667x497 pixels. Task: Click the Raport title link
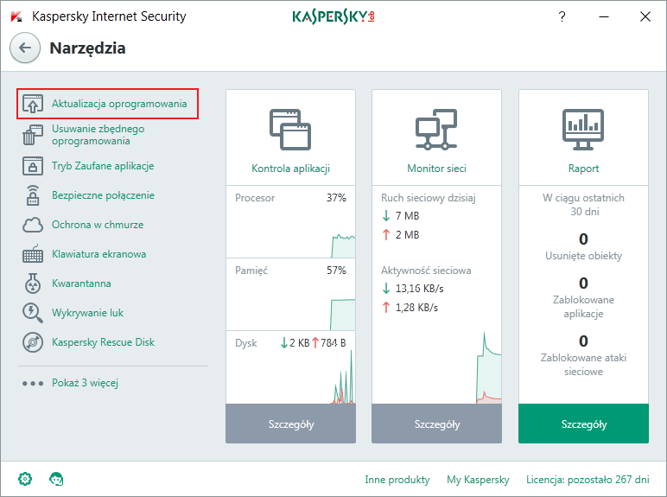pos(583,169)
